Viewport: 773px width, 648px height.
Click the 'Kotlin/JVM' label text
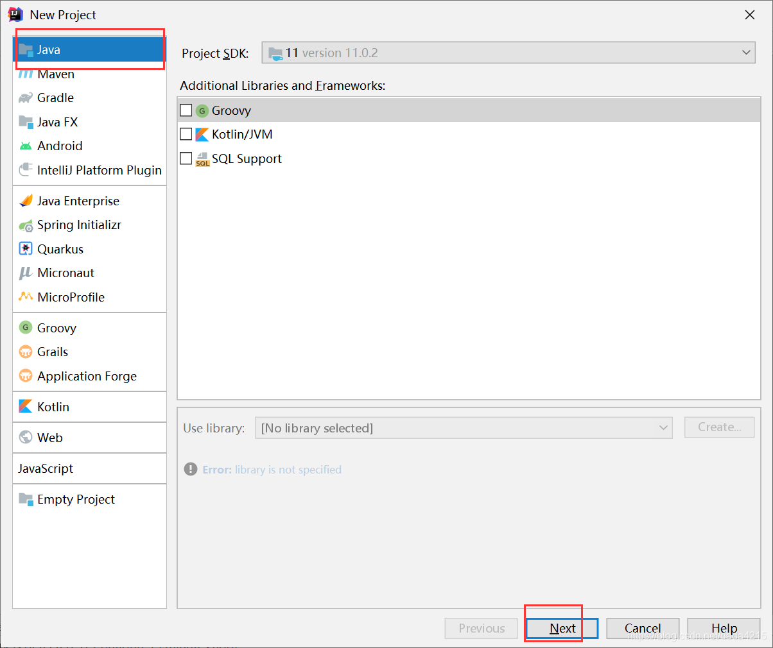(x=242, y=134)
